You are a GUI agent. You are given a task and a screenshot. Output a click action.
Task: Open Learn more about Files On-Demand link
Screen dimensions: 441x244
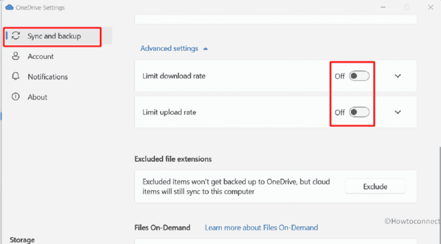(x=261, y=227)
